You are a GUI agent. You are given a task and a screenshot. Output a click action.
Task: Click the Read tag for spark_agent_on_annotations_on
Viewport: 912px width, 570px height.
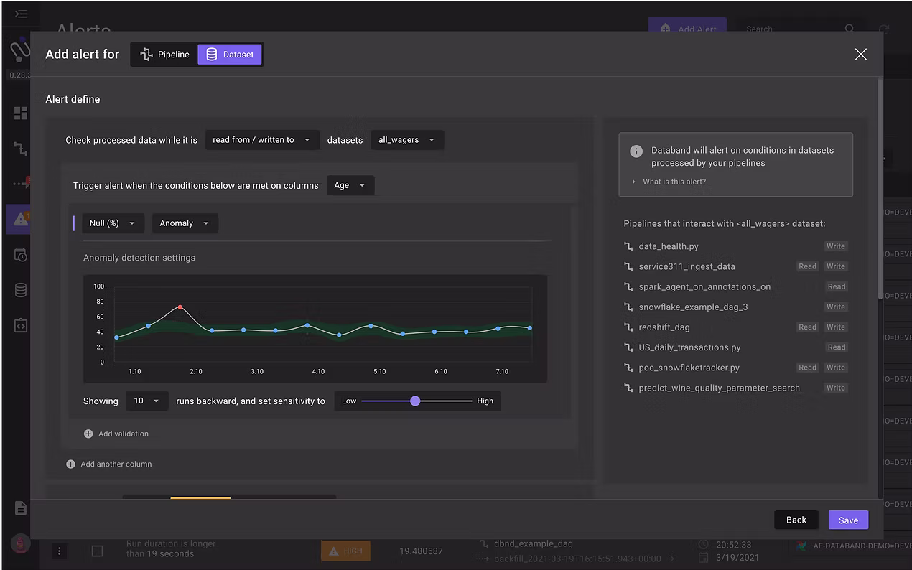(837, 286)
